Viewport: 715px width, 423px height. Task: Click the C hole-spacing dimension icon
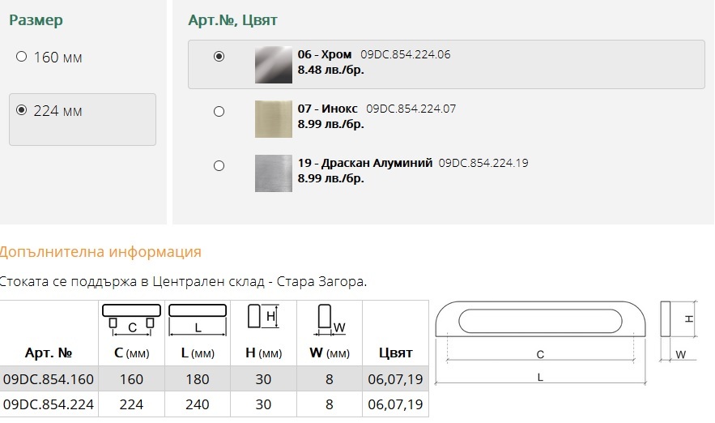131,320
